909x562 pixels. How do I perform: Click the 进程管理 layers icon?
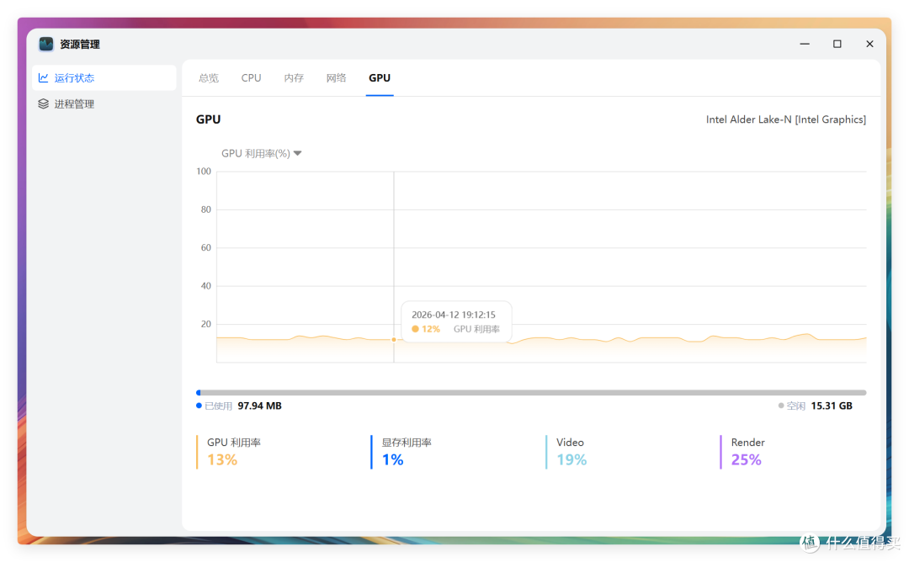pos(44,103)
